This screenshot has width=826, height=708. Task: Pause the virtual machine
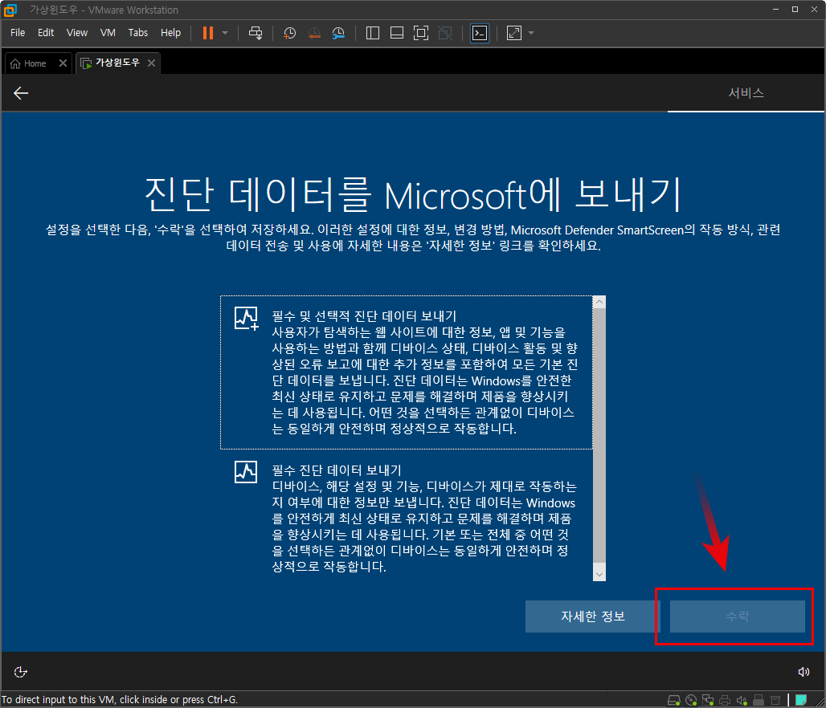[208, 33]
